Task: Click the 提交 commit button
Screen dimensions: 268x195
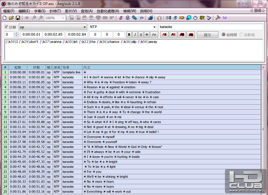Action: click(x=208, y=35)
